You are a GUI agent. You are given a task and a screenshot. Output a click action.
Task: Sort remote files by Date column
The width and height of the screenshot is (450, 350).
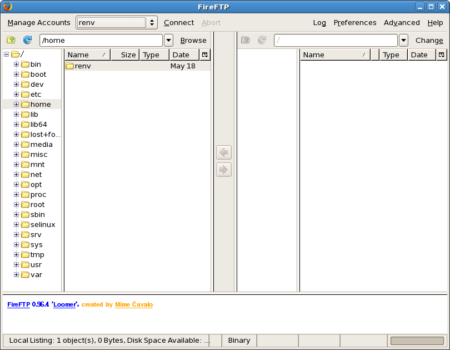pyautogui.click(x=422, y=55)
